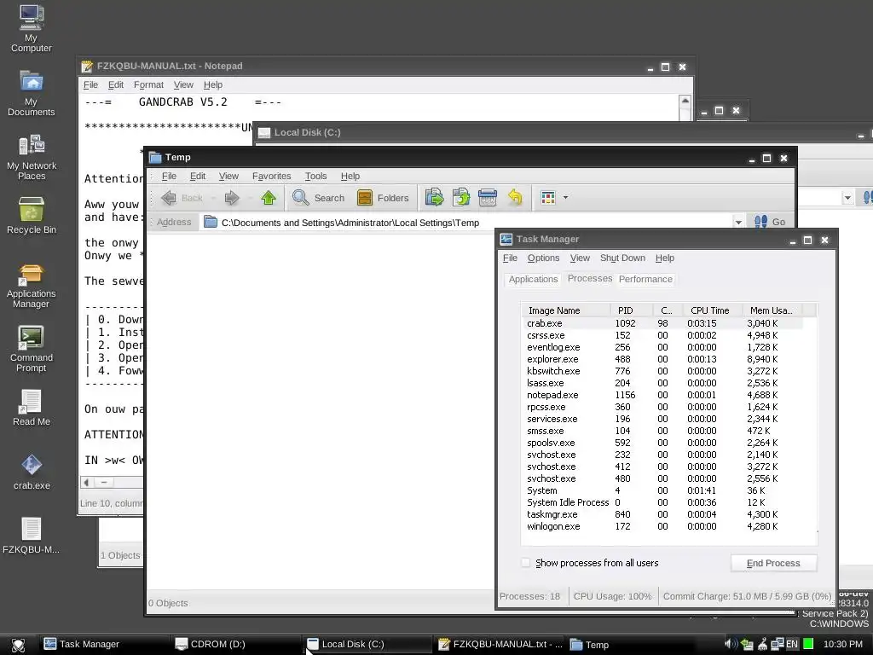Open the My Computer desktop icon
This screenshot has width=873, height=655.
click(32, 28)
